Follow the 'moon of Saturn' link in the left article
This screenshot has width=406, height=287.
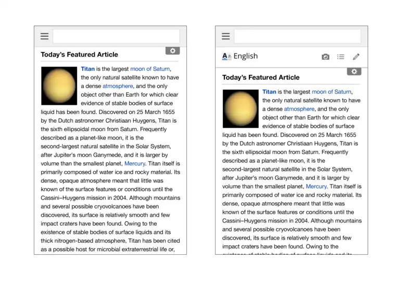point(150,69)
